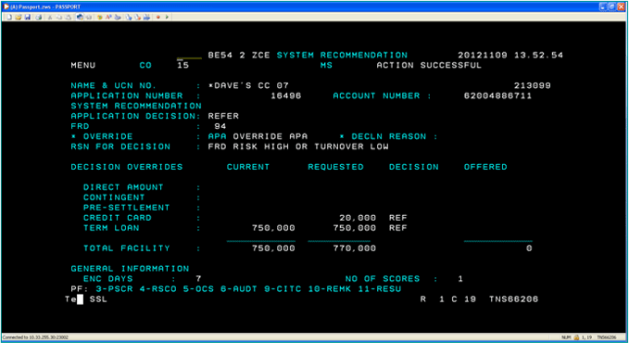This screenshot has width=629, height=343.
Task: Click the Cut scissors toolbar icon
Action: click(x=50, y=17)
